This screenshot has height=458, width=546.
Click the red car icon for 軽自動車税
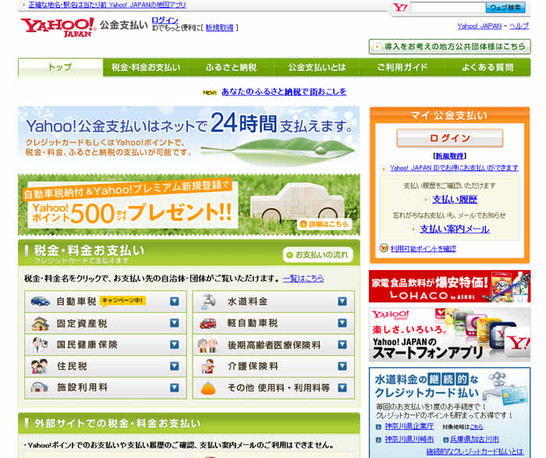[208, 324]
